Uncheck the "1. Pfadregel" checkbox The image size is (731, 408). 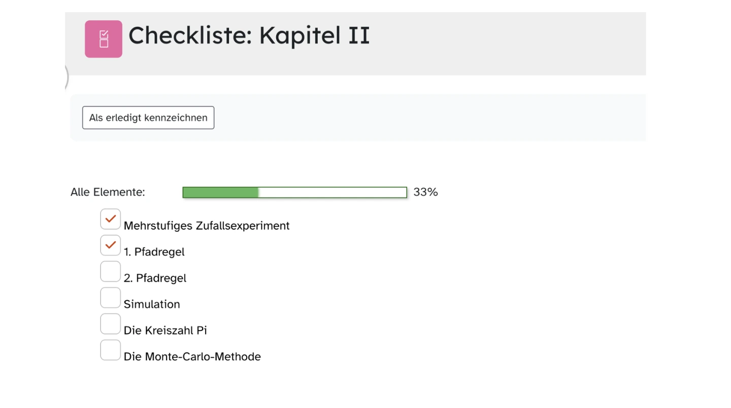pyautogui.click(x=111, y=245)
